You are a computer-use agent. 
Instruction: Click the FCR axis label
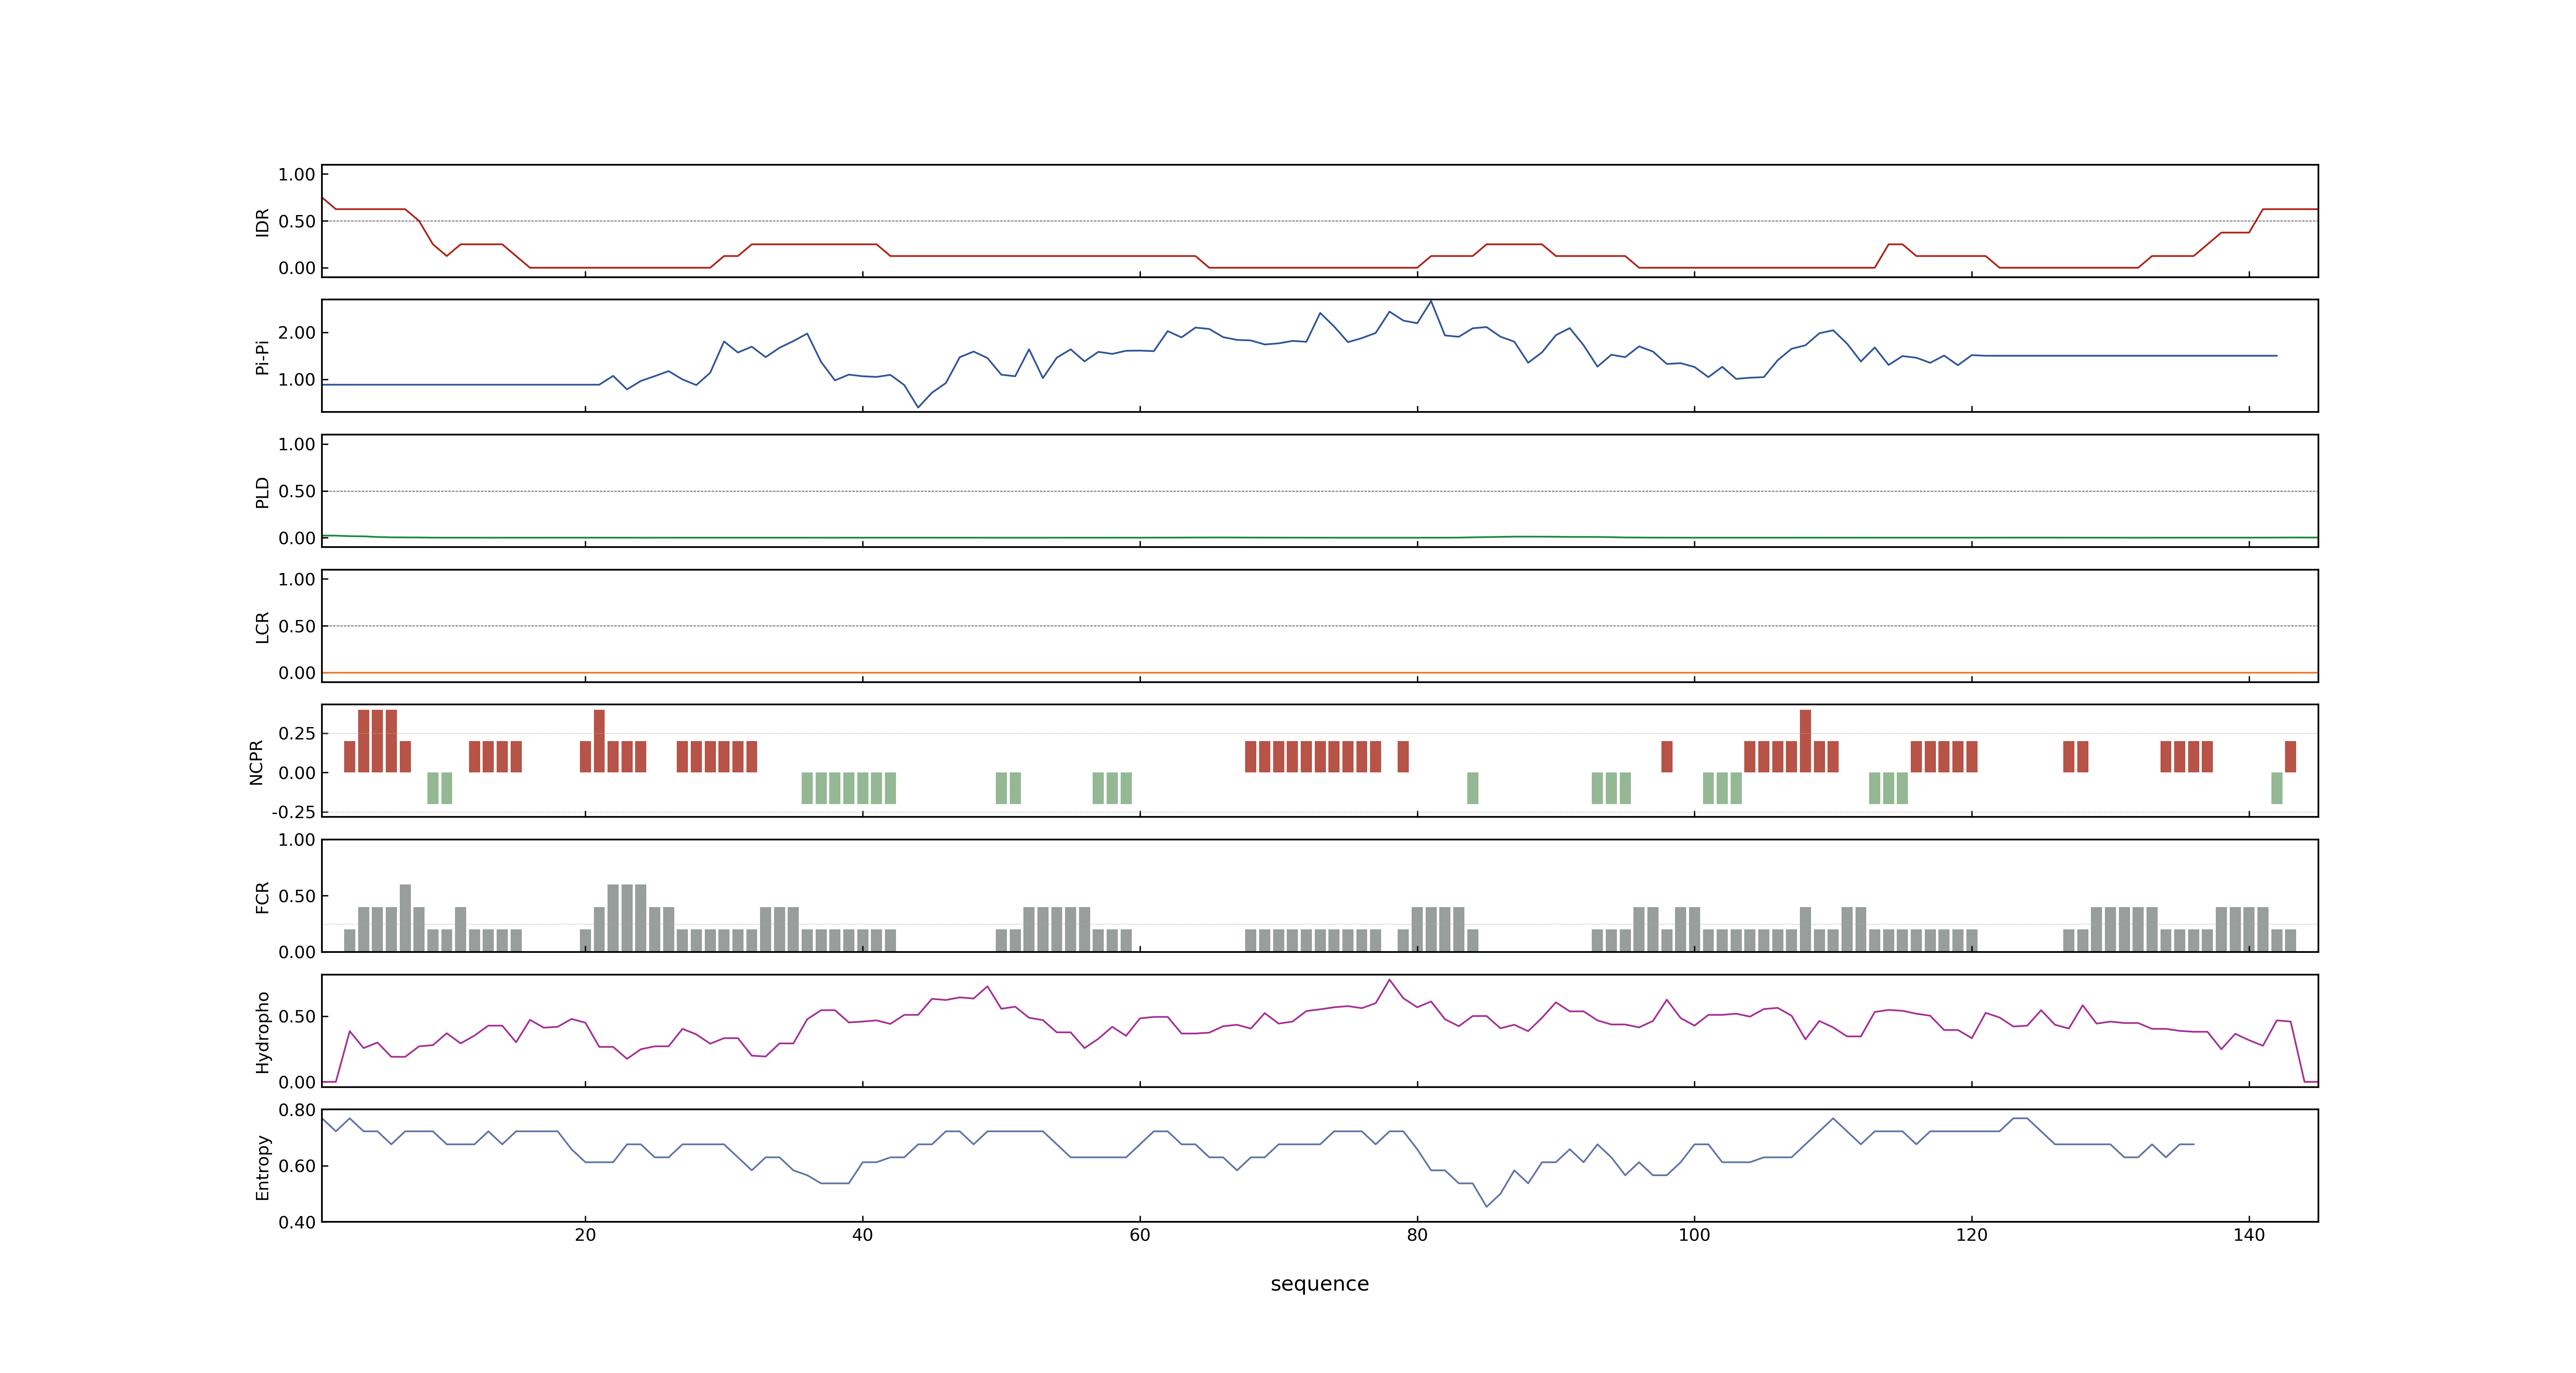tap(263, 897)
